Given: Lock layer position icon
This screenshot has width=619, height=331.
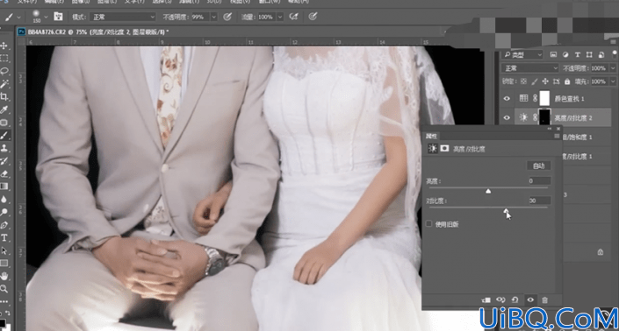Looking at the screenshot, I should click(x=545, y=81).
